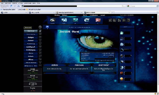Open the Schiffswerft sidebar button
This screenshot has width=159, height=95.
pos(31,47)
